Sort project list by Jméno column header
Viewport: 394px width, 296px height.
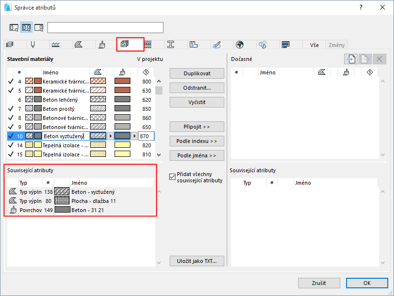66,72
